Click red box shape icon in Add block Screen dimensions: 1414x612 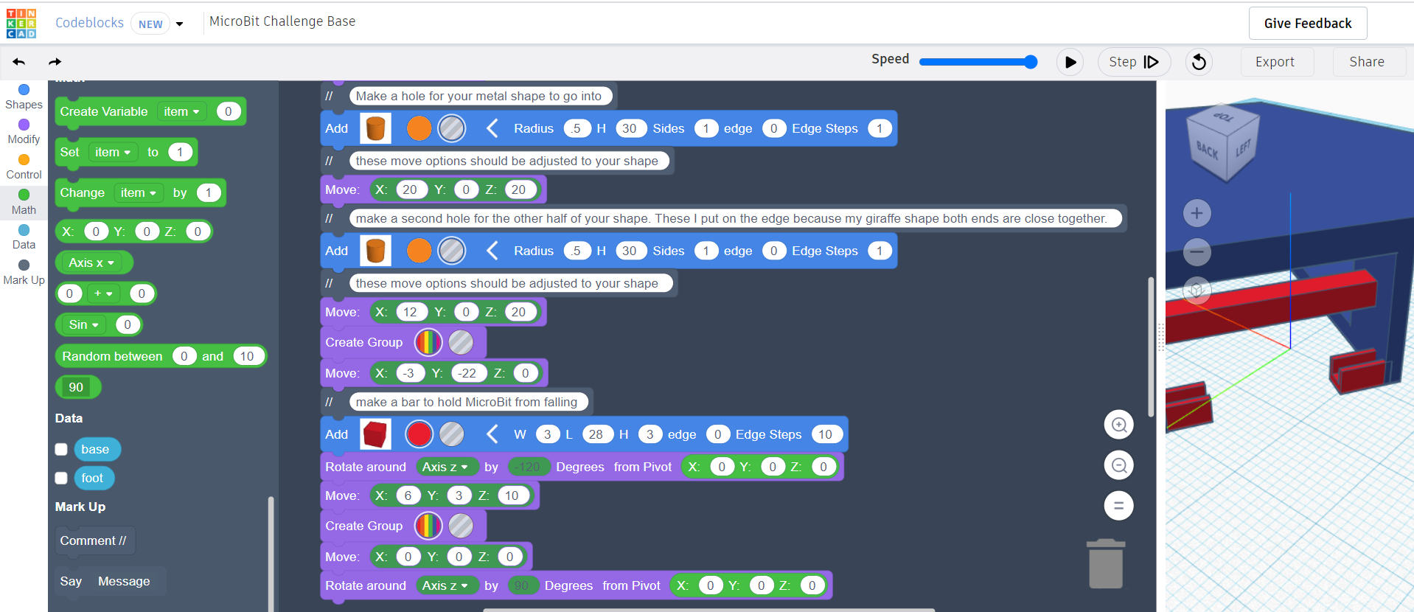coord(375,434)
